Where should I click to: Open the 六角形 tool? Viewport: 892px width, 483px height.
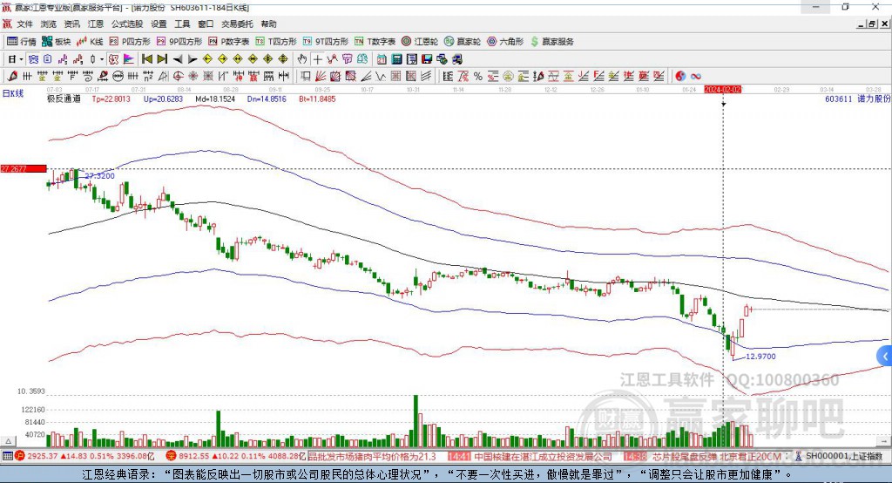point(505,42)
